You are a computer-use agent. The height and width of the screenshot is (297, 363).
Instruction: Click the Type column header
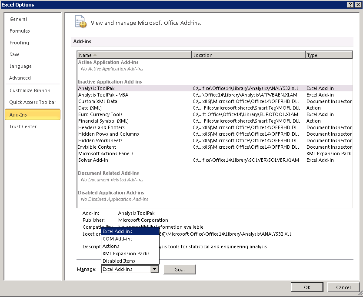click(328, 55)
